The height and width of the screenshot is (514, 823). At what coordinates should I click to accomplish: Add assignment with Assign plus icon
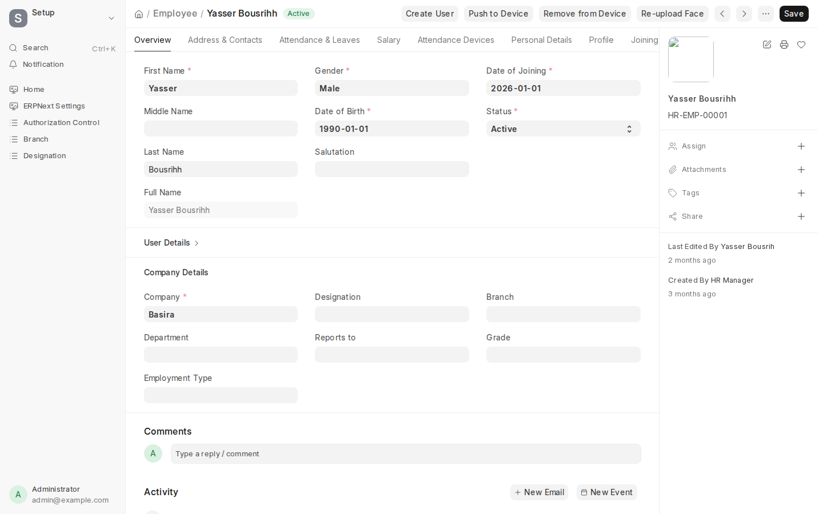click(x=801, y=146)
